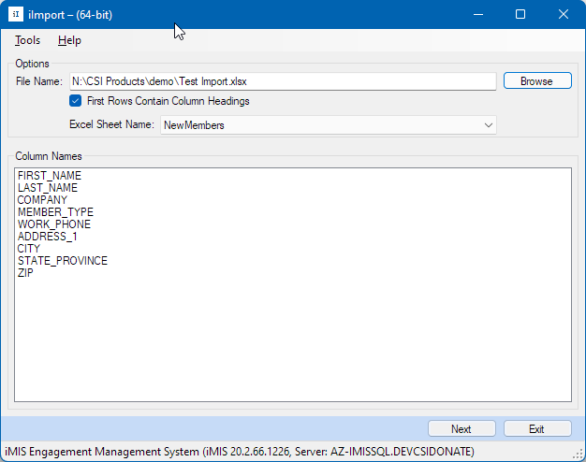Screen dimensions: 586x462
Task: Select WORK_PHONE column name
Action: [x=54, y=224]
